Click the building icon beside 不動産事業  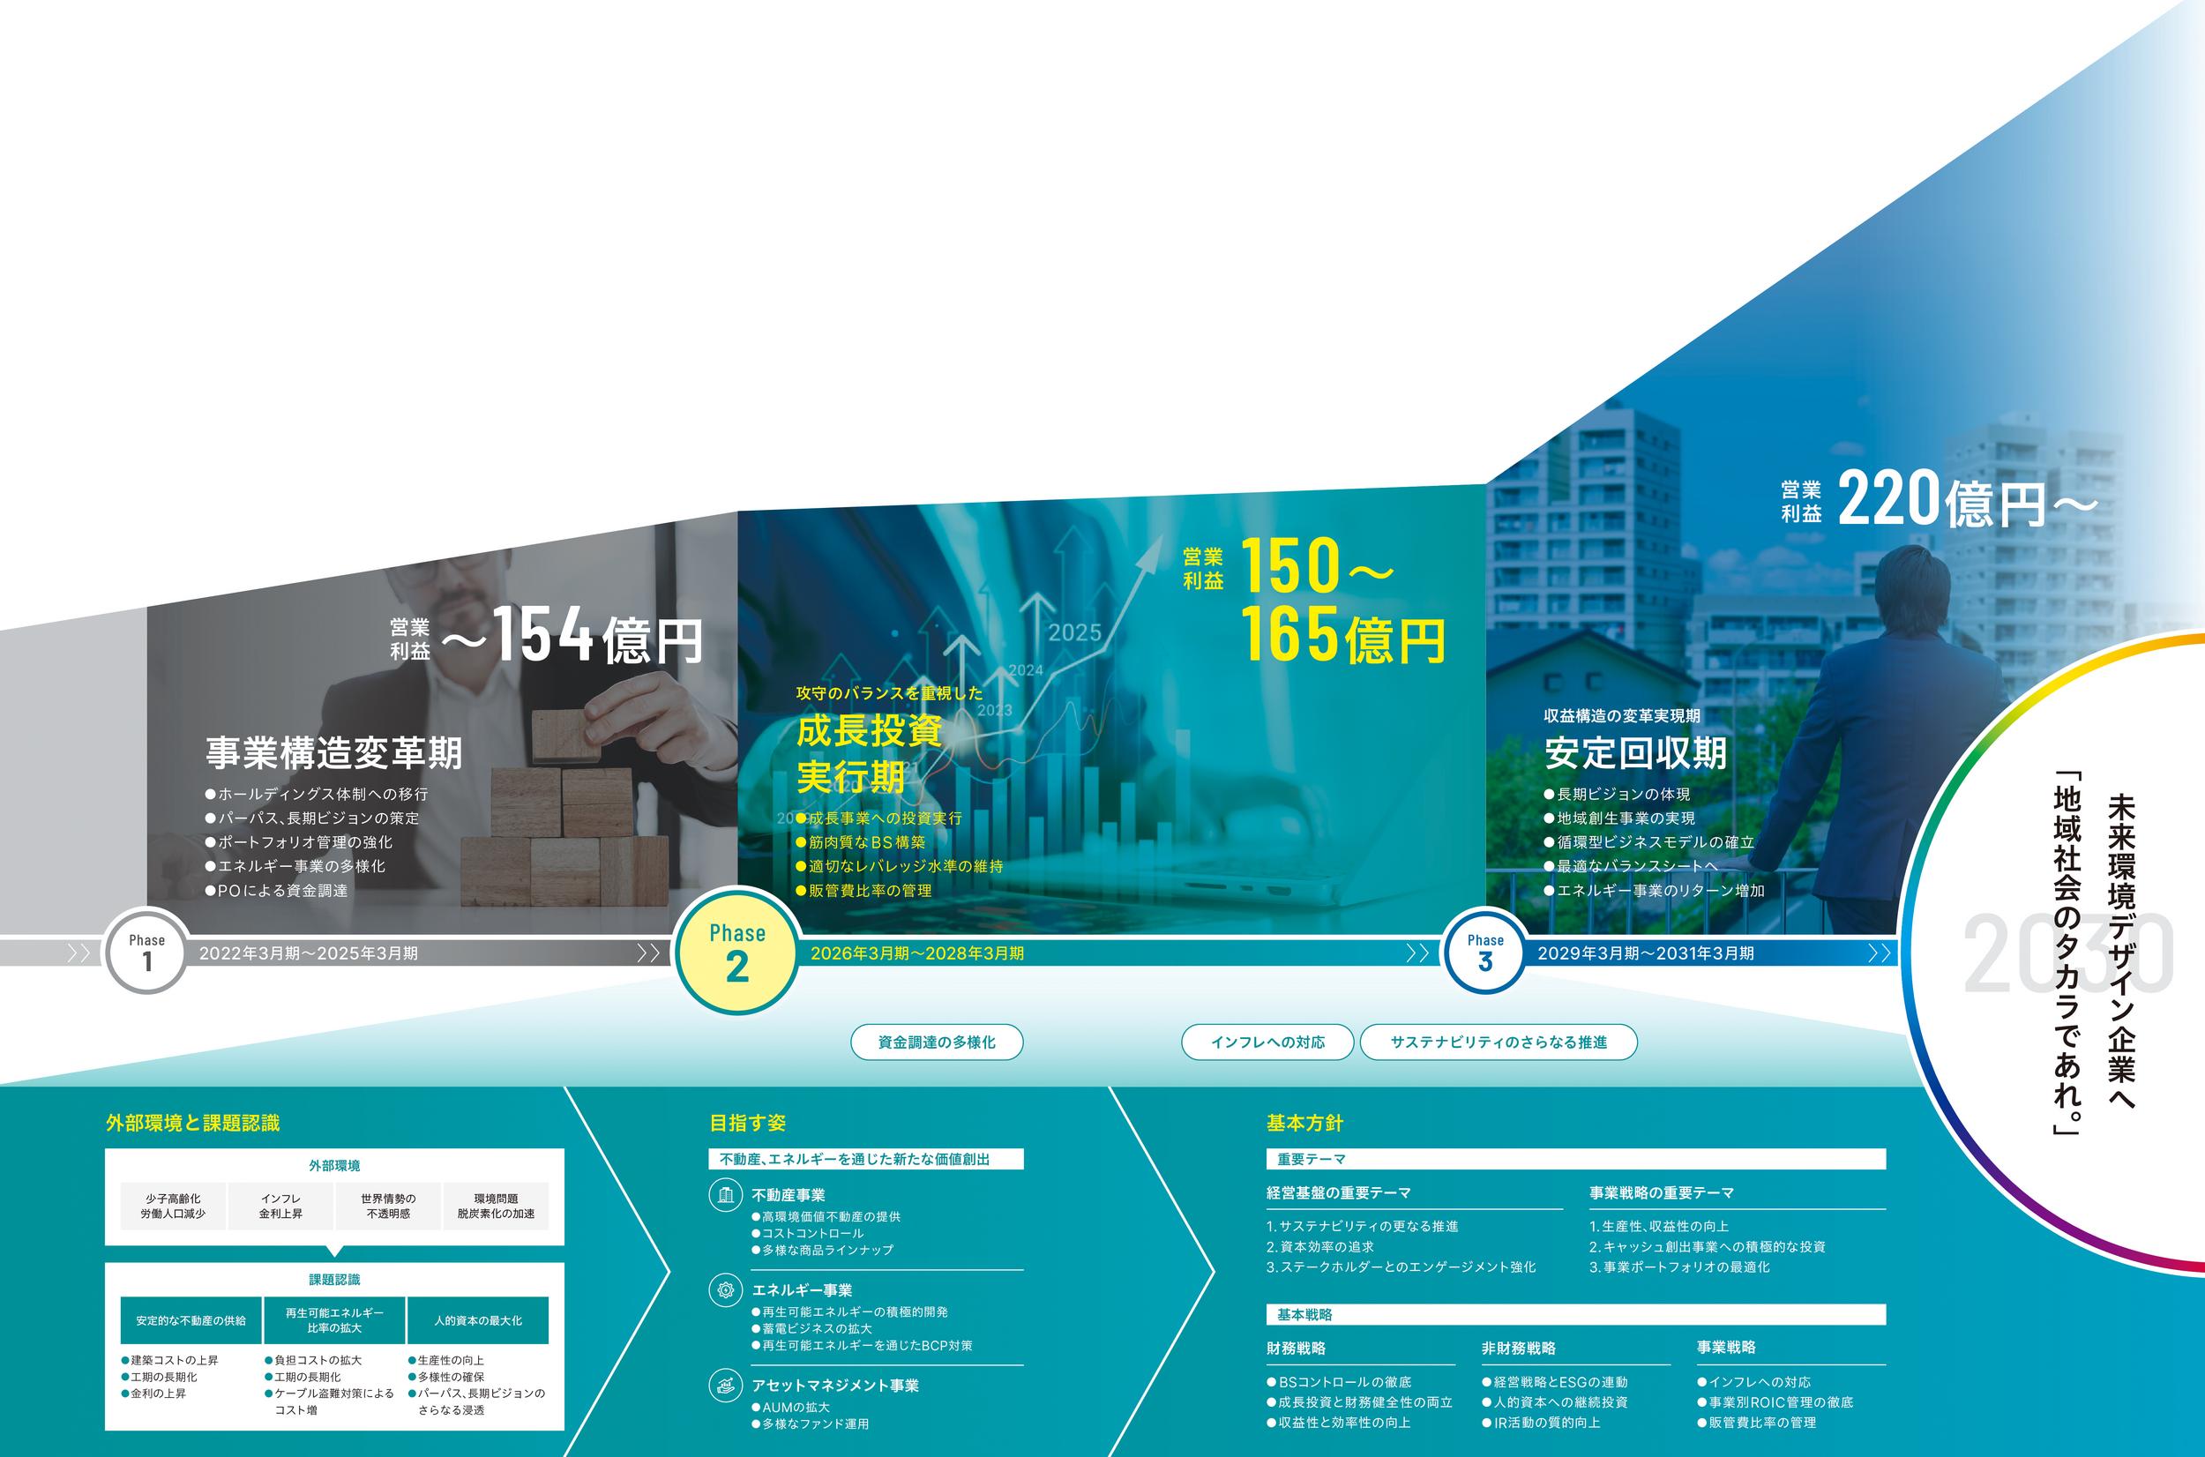tap(726, 1195)
